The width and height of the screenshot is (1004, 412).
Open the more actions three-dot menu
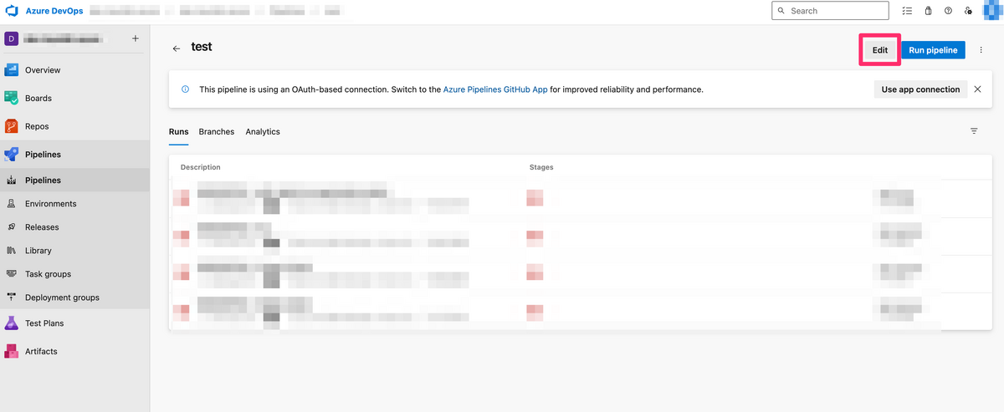[981, 50]
